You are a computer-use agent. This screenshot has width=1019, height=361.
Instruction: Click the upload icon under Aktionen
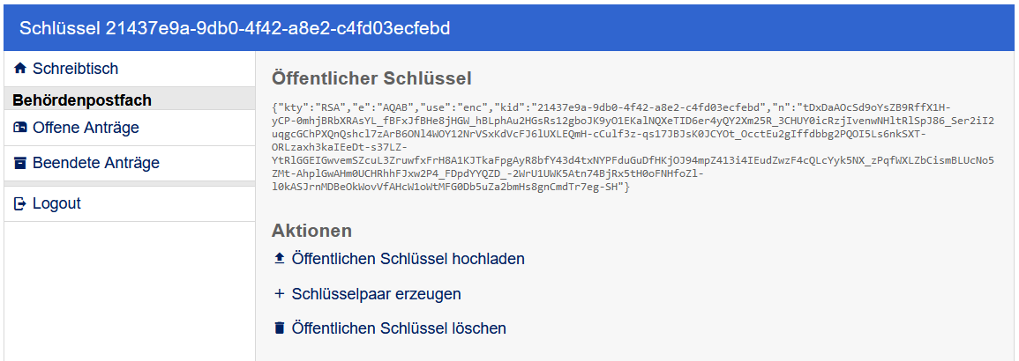click(x=280, y=259)
